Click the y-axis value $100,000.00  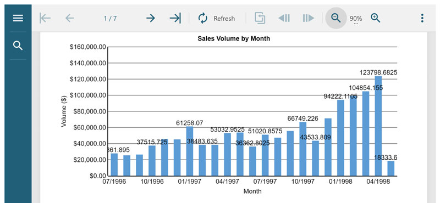(88, 95)
